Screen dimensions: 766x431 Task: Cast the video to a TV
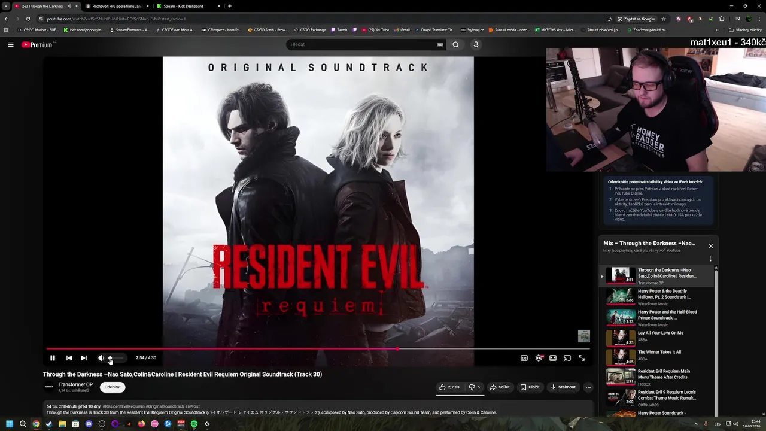567,358
